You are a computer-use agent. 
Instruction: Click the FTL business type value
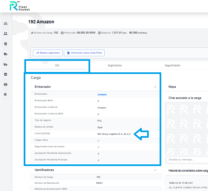(x=100, y=121)
